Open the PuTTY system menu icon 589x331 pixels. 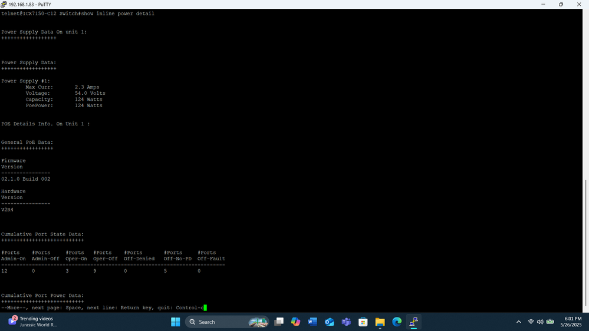4,4
